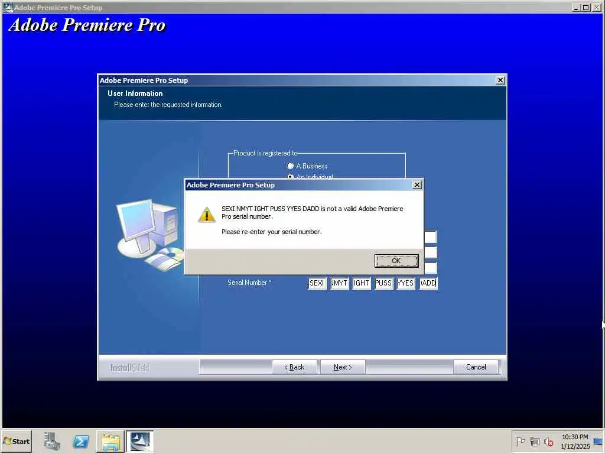Click the Serial Number label

coord(249,283)
